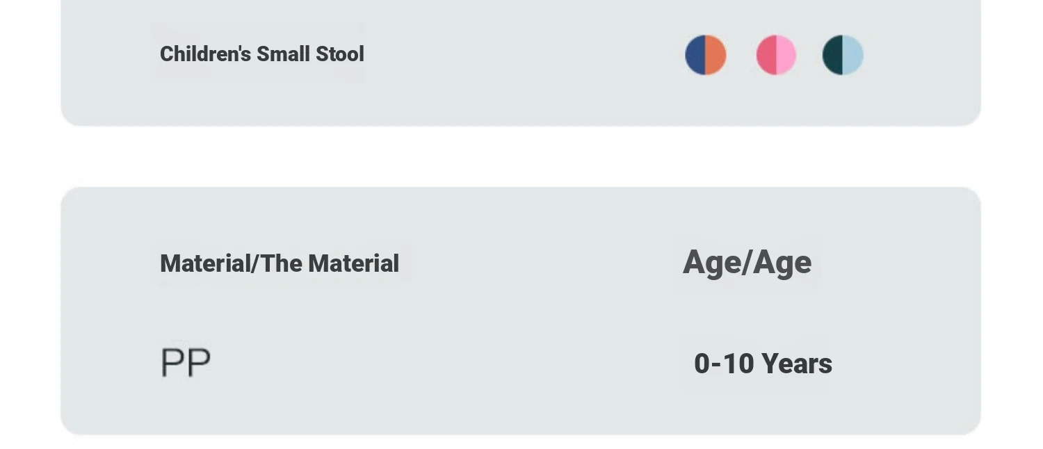
Task: Click the word Years in the age value
Action: point(797,364)
